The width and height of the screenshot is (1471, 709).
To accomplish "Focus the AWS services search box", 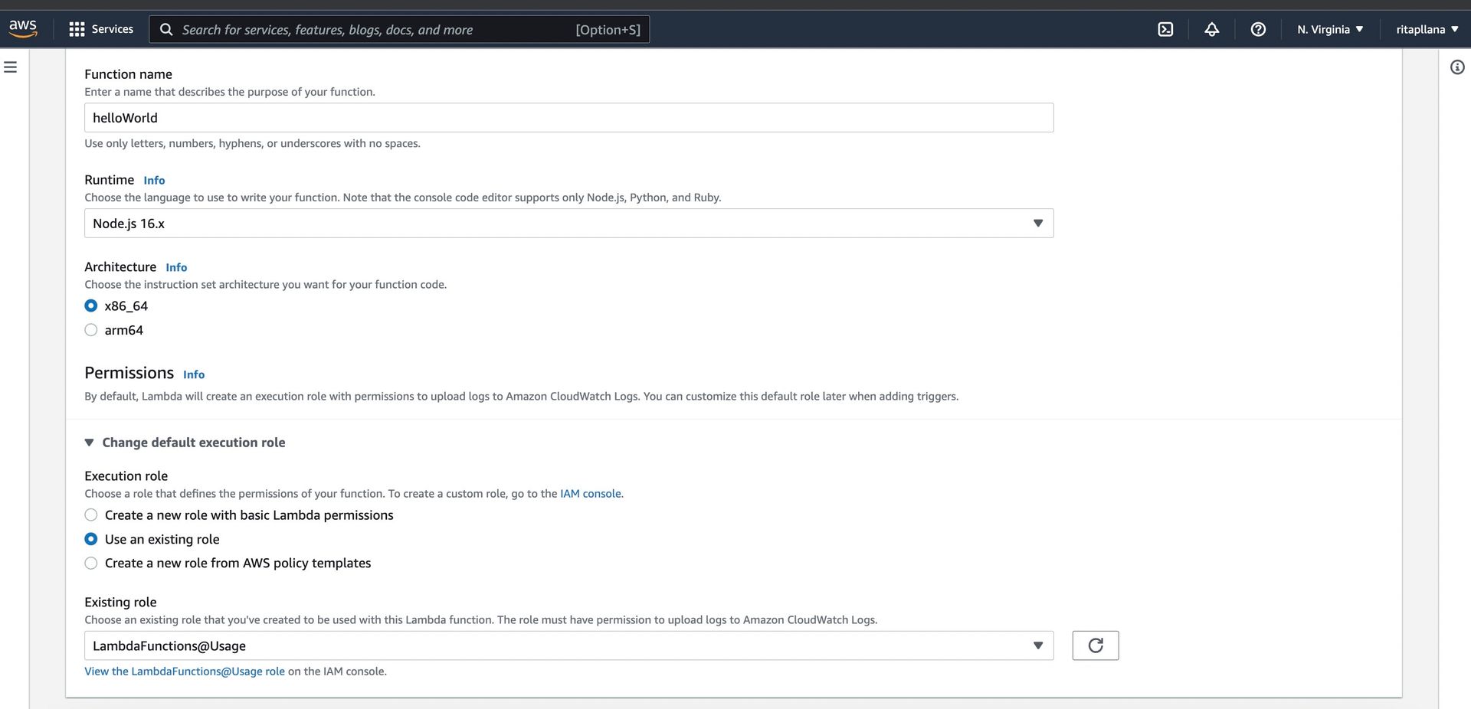I will (x=399, y=30).
